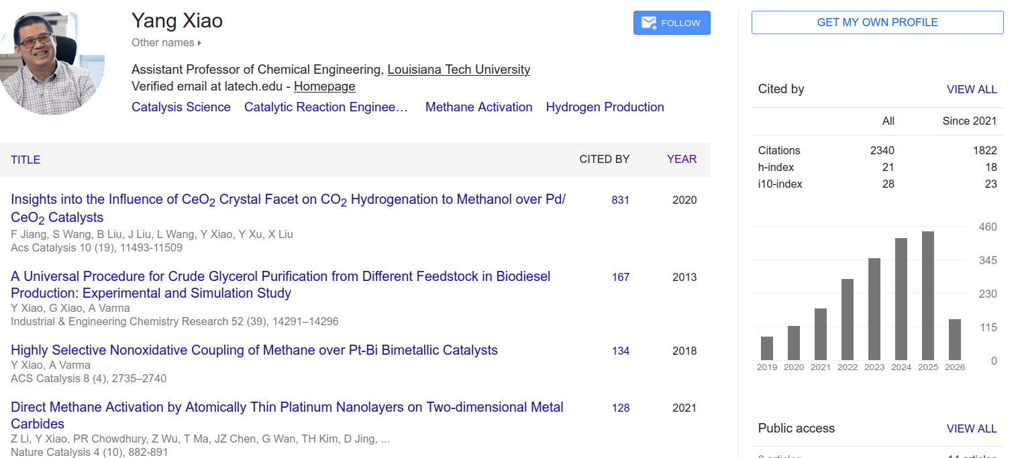1022x458 pixels.
Task: Open the Louisiana Tech University link
Action: coord(458,70)
